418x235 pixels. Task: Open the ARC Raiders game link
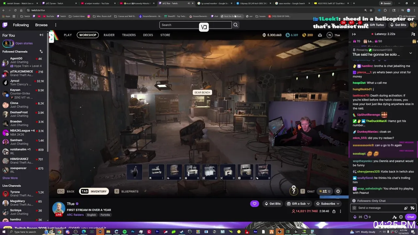tap(75, 215)
